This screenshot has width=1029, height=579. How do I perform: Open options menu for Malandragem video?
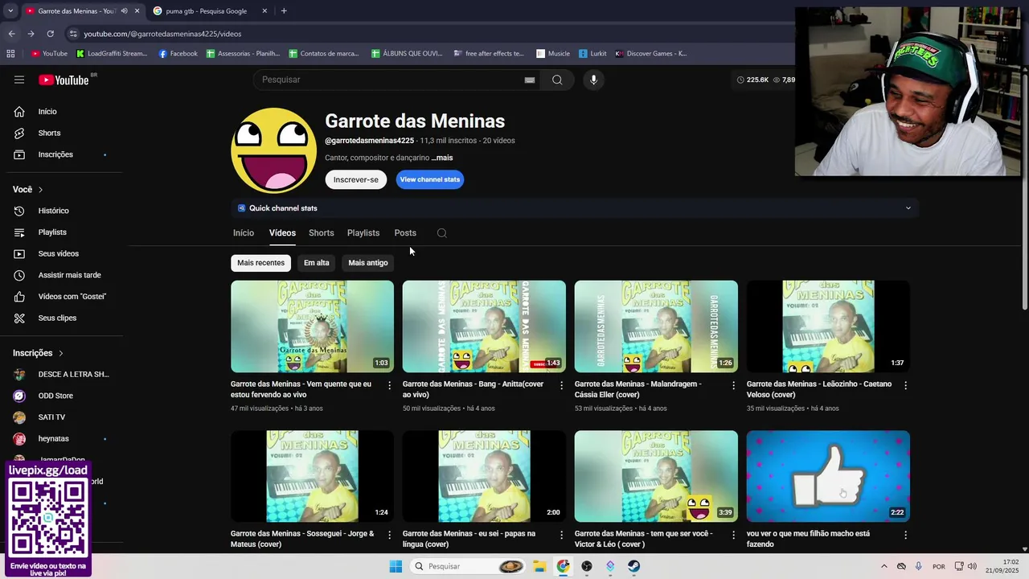pos(733,385)
